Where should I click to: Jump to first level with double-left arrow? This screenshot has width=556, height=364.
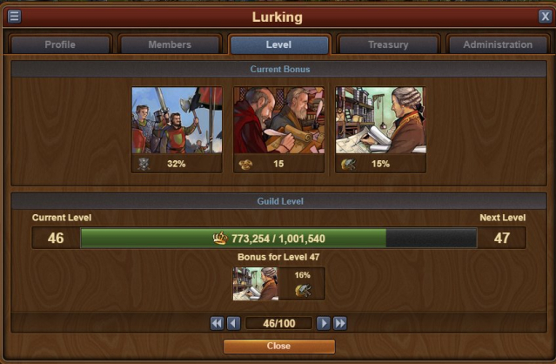(217, 323)
